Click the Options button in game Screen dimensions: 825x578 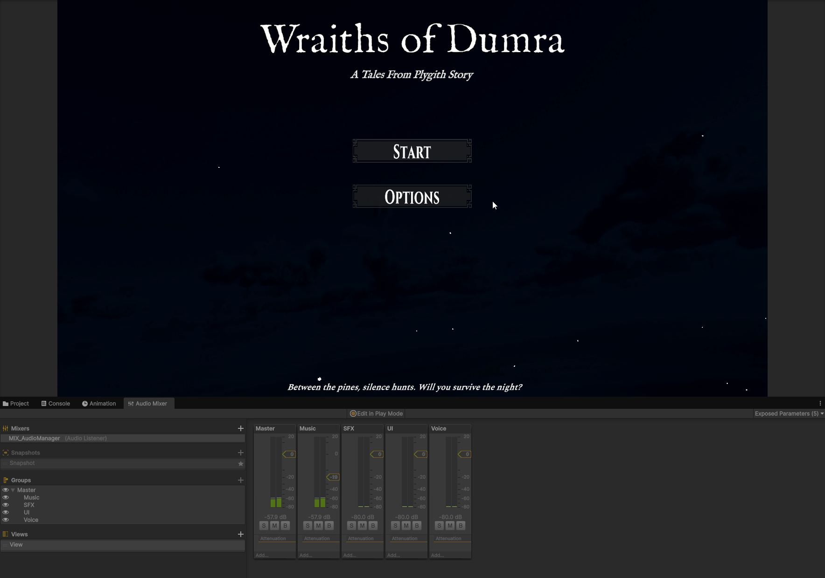coord(412,197)
